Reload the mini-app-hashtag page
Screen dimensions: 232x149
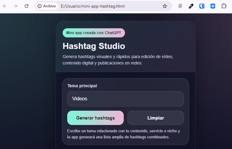tap(26, 6)
